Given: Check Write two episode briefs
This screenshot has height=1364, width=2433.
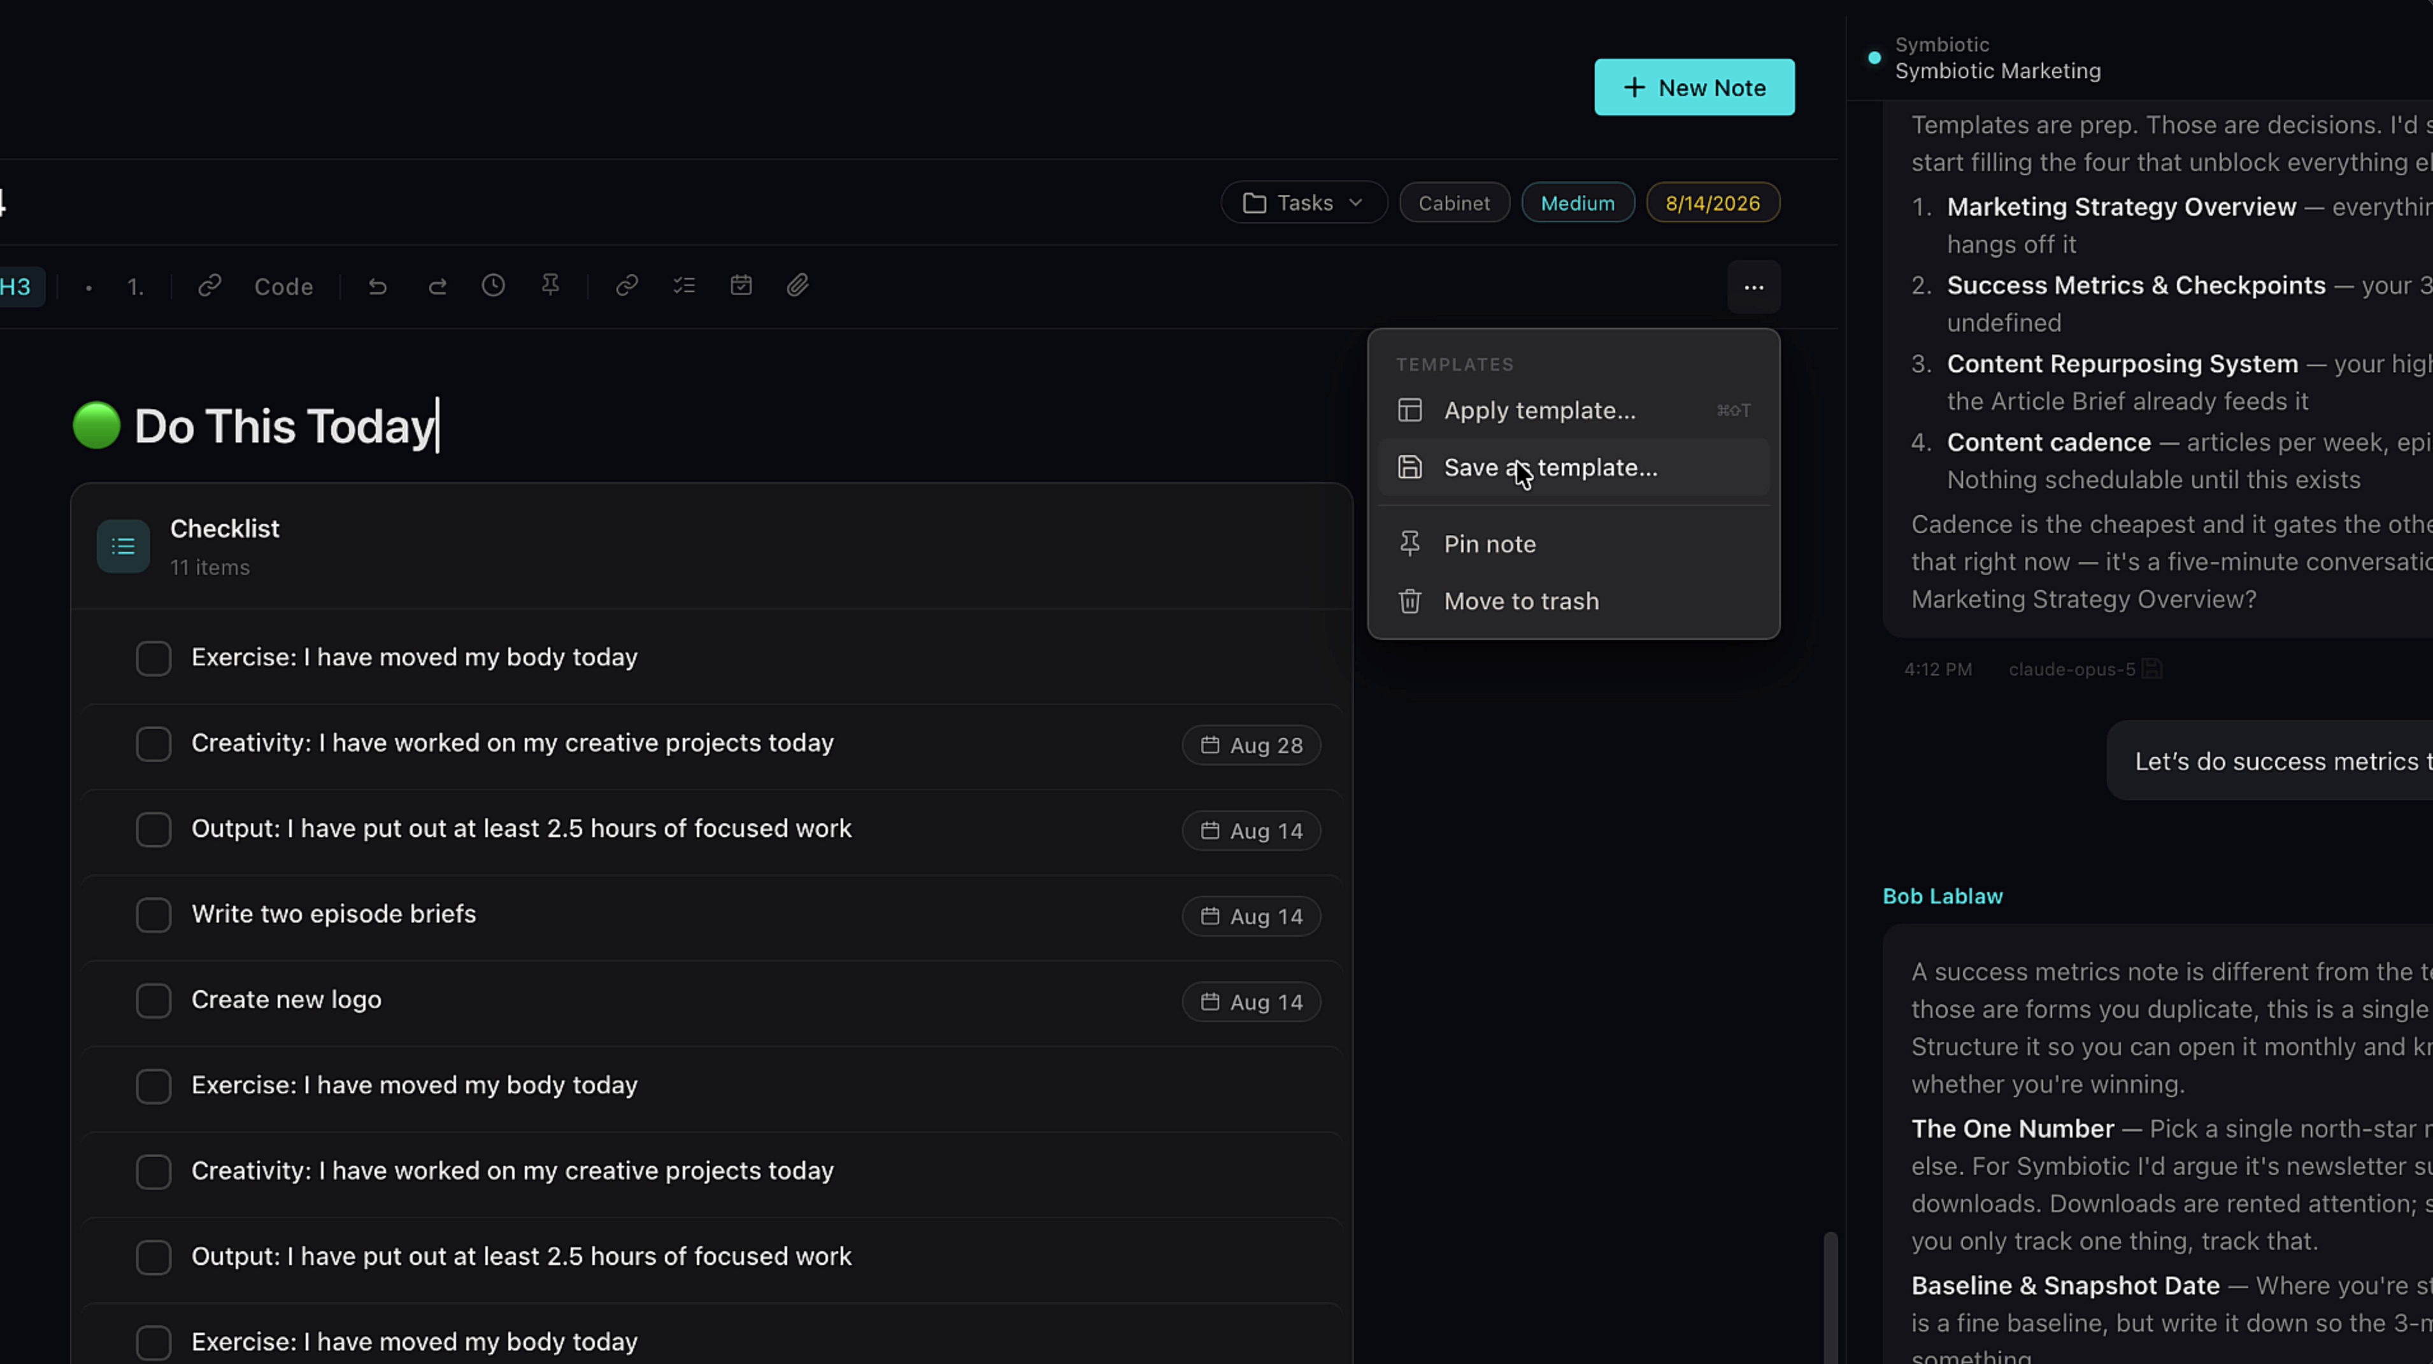Looking at the screenshot, I should (x=153, y=915).
